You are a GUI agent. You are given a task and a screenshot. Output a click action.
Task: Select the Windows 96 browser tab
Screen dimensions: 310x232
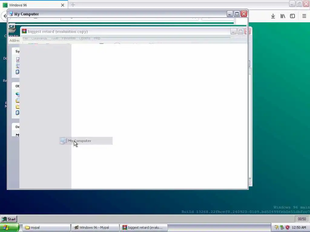coord(34,5)
